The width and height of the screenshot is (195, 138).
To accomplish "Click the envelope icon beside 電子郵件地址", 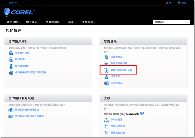I will 11,53.
